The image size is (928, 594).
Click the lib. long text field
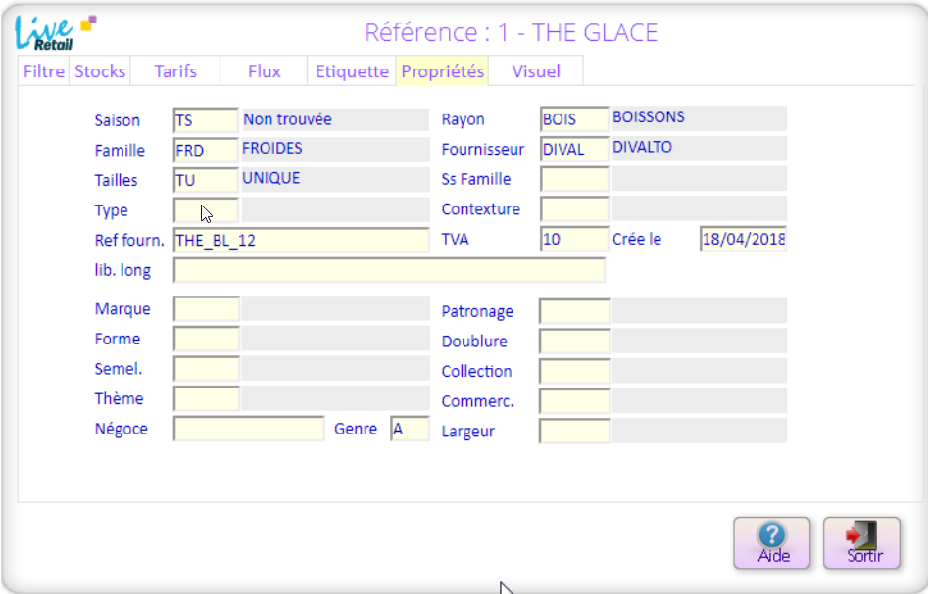(x=389, y=270)
